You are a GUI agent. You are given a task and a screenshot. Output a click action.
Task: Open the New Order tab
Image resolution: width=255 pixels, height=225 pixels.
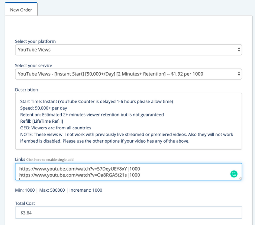click(21, 9)
